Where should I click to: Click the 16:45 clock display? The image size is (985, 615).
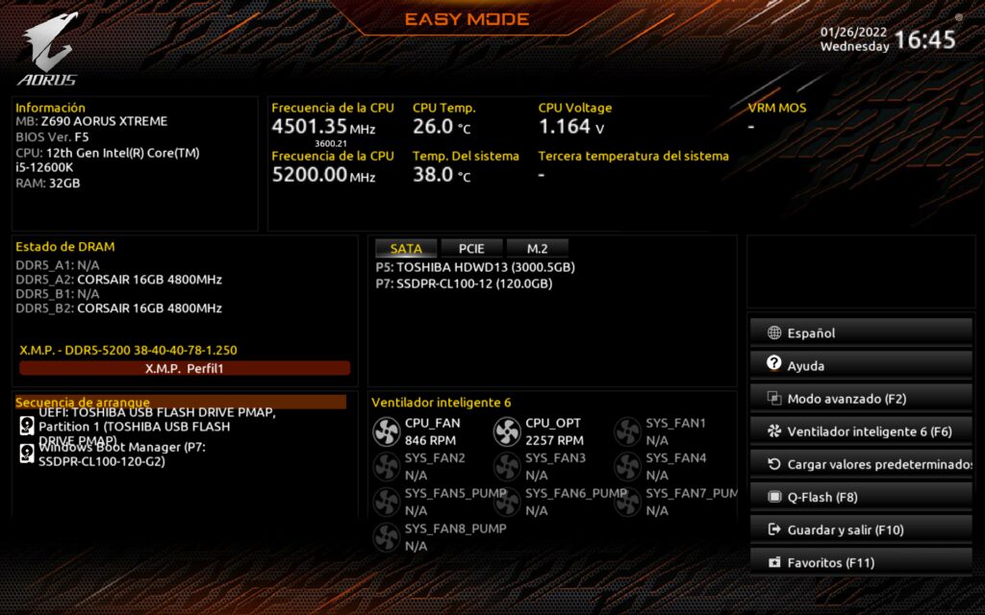[924, 39]
